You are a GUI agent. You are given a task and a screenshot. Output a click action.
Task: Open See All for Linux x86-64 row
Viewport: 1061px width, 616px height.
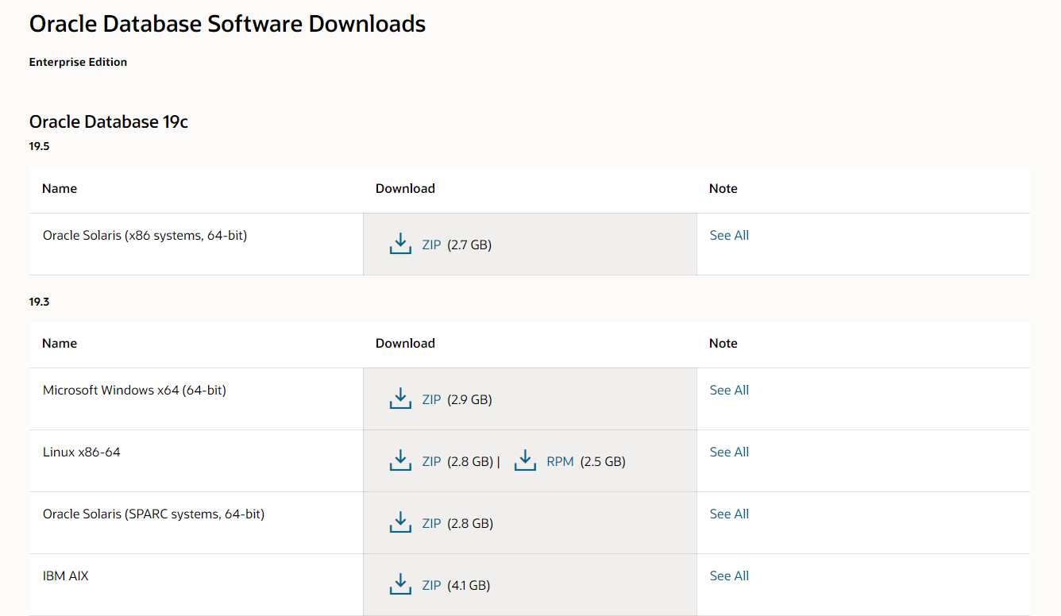(x=729, y=452)
